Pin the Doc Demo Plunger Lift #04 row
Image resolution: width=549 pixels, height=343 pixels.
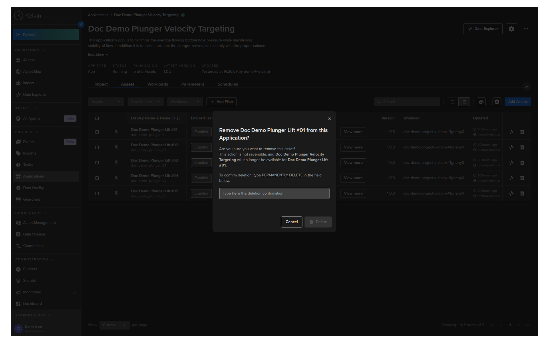(x=116, y=178)
